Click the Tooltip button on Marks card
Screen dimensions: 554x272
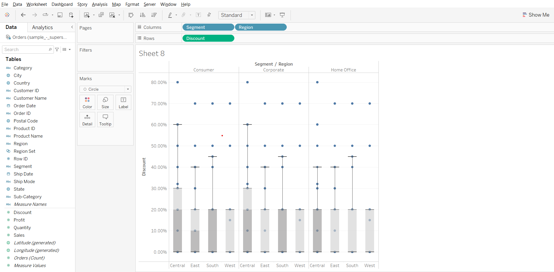point(105,120)
